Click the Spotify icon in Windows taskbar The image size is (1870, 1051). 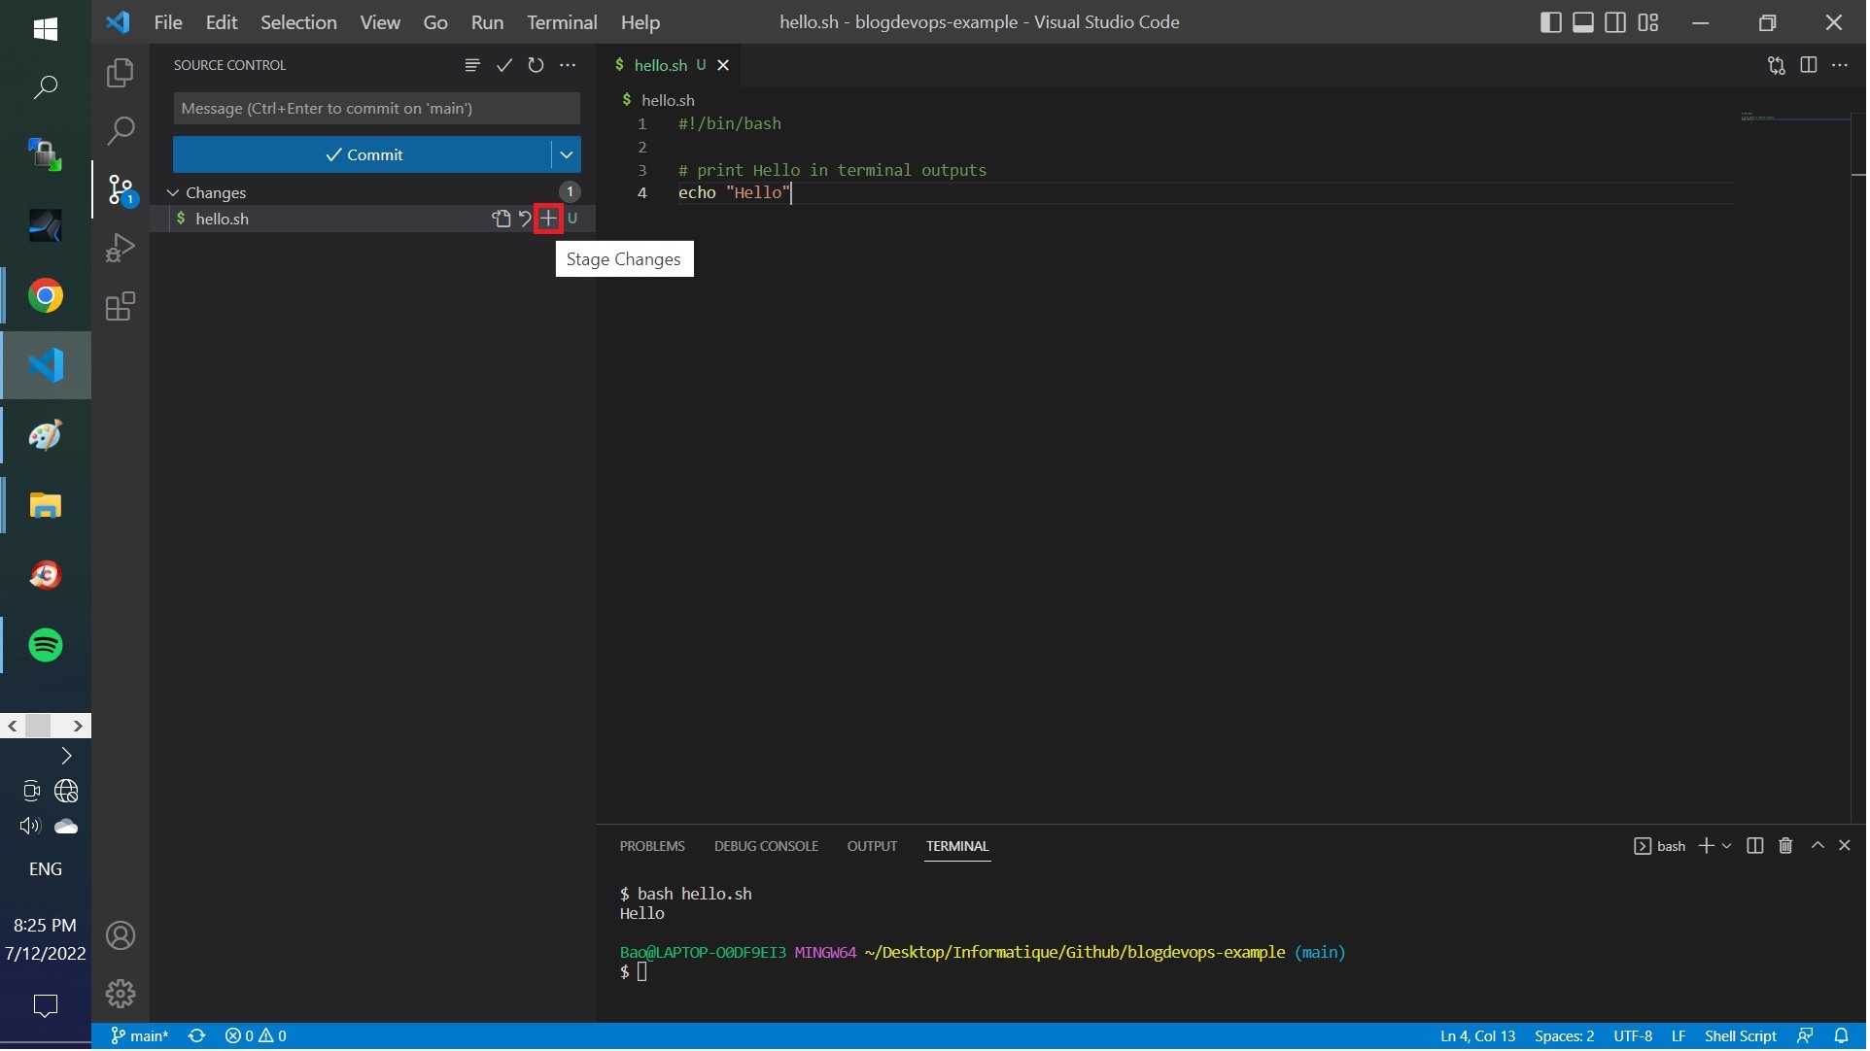coord(47,646)
